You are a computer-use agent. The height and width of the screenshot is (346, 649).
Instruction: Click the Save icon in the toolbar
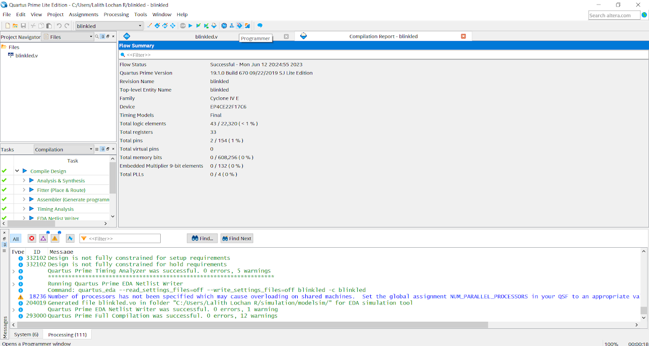click(23, 26)
